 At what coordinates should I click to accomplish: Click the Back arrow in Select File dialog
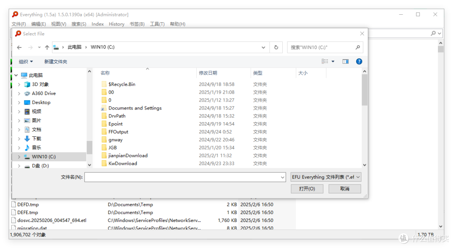(19, 47)
